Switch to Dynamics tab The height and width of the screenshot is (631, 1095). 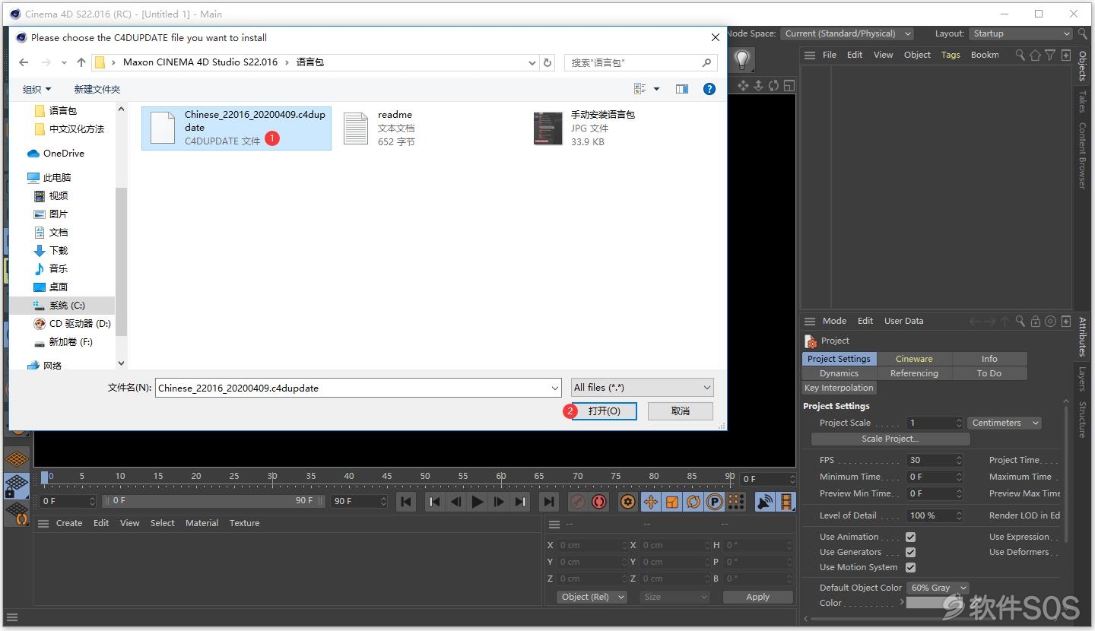(839, 373)
